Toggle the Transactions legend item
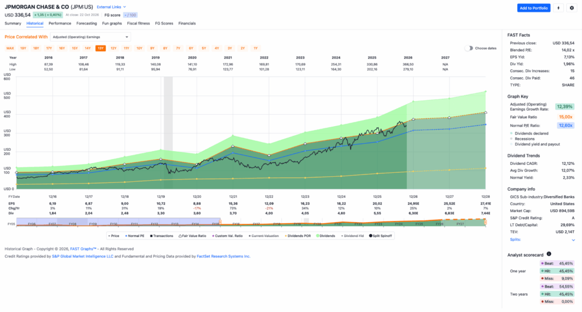 161,236
